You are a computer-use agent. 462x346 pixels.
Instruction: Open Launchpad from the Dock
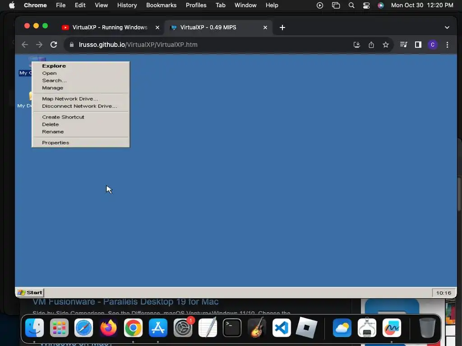coord(59,328)
